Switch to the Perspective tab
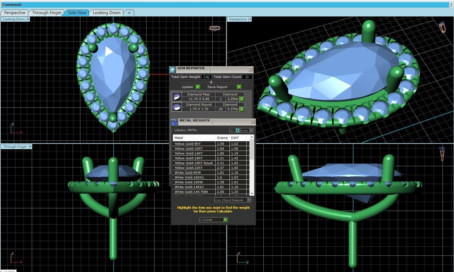This screenshot has width=454, height=272. pyautogui.click(x=15, y=13)
